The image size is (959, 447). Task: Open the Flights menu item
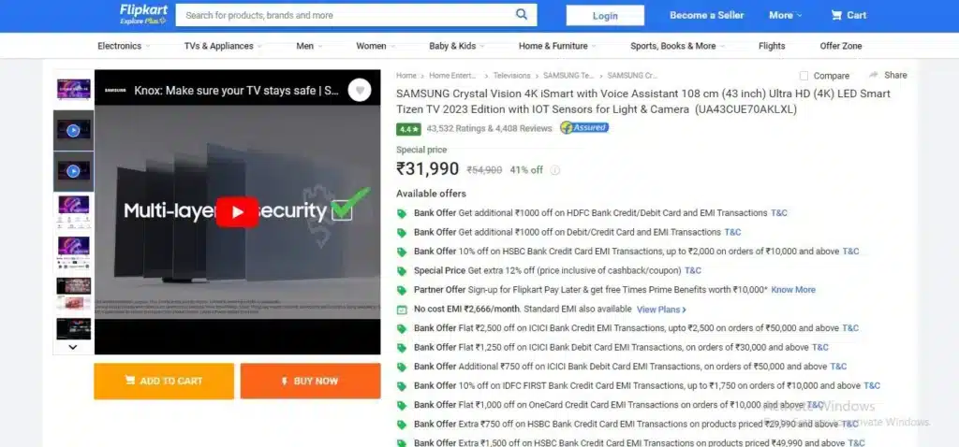772,46
